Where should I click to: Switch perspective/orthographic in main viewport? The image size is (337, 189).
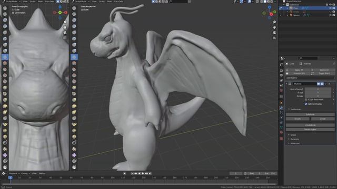(274, 38)
